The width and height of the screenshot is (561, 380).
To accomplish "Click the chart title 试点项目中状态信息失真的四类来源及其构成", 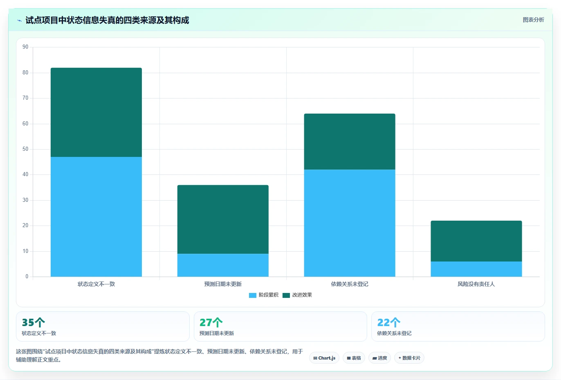I will (107, 20).
